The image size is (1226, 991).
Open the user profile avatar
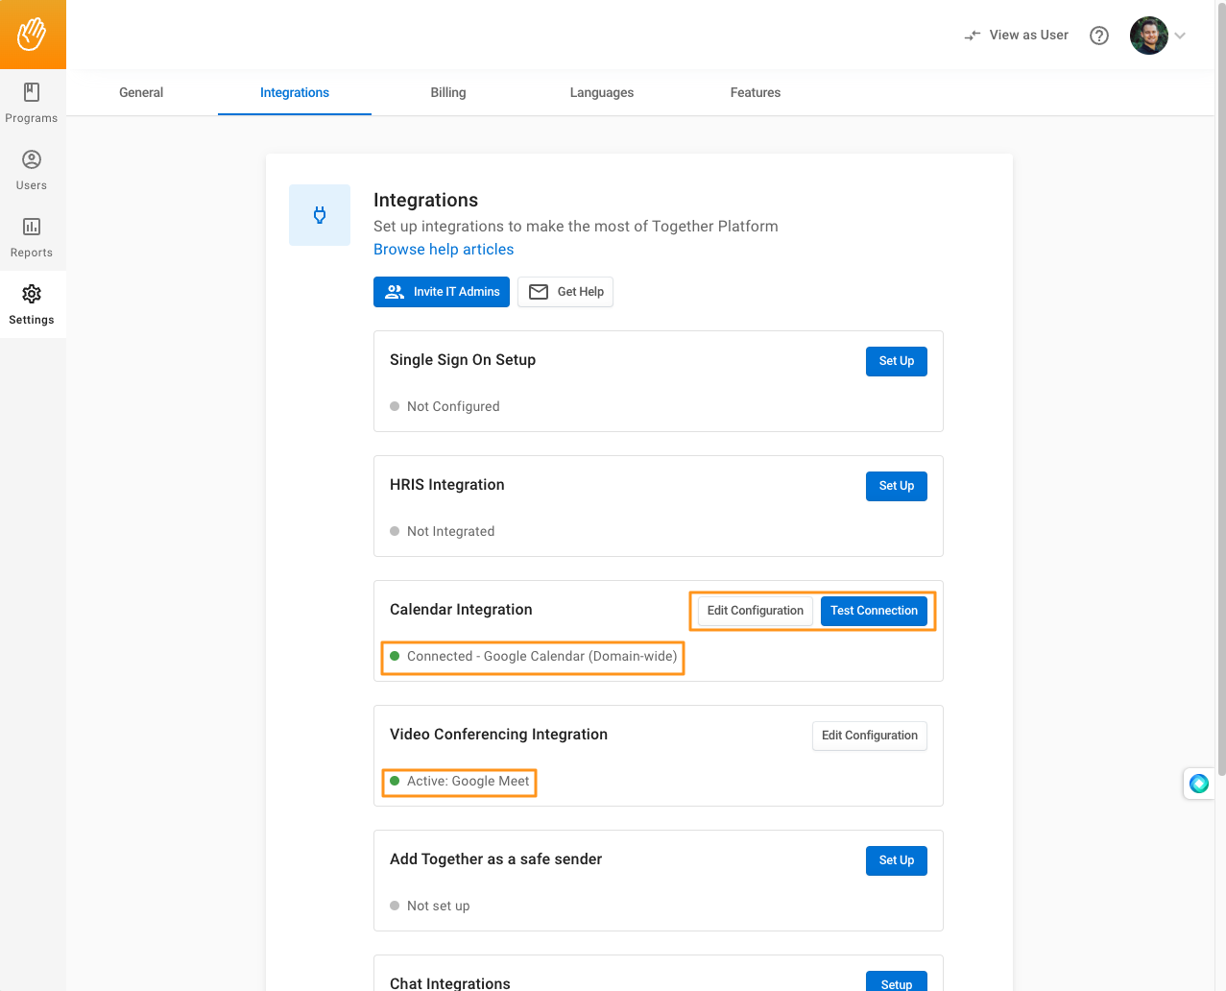click(1149, 36)
